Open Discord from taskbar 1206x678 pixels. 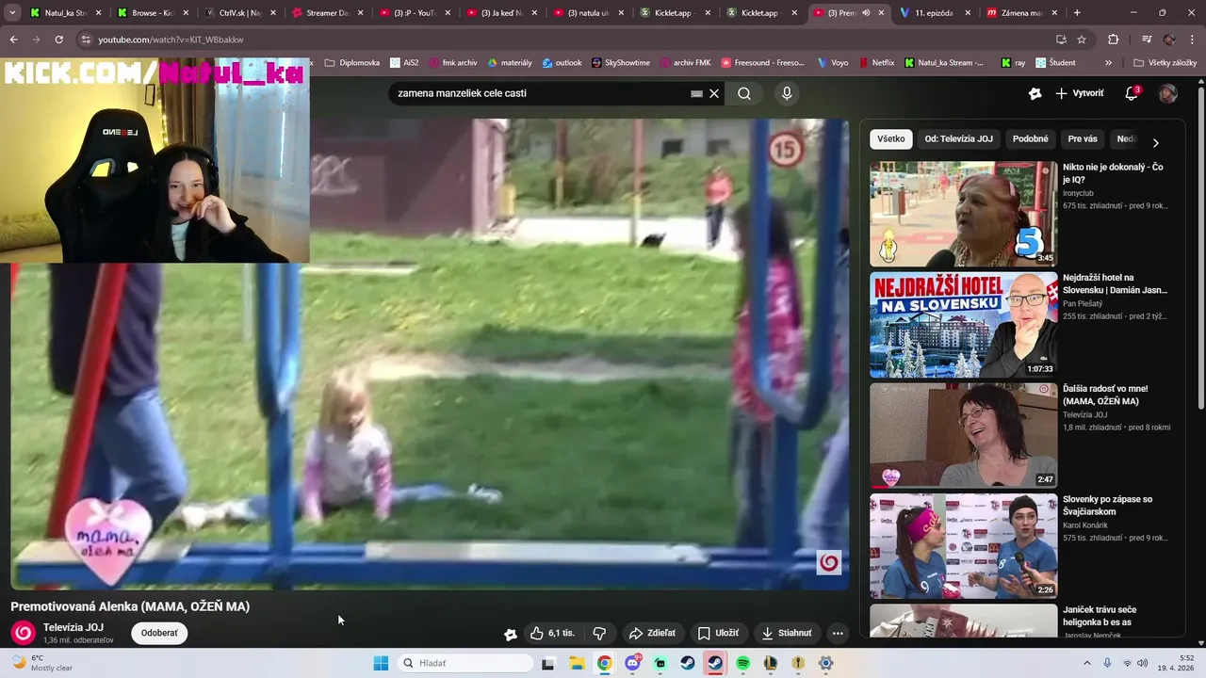632,663
